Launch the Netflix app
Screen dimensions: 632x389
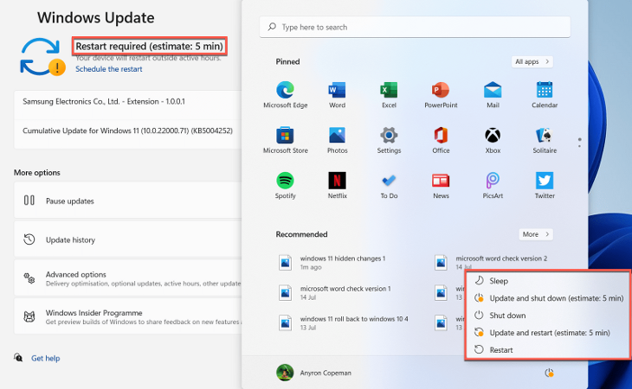[x=337, y=186]
